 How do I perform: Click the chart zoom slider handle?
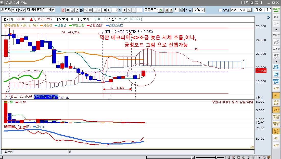pyautogui.click(x=216, y=157)
